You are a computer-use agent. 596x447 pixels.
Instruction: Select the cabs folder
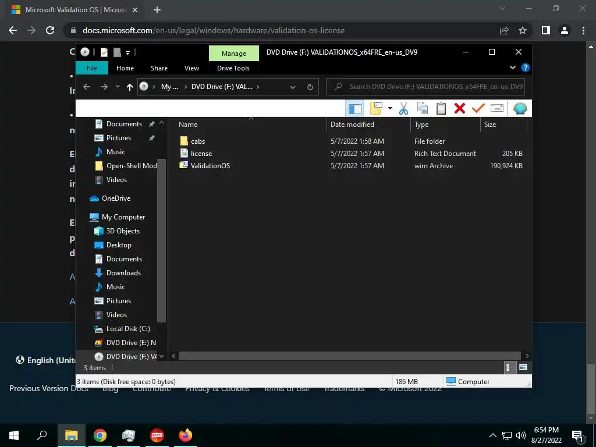coord(198,141)
